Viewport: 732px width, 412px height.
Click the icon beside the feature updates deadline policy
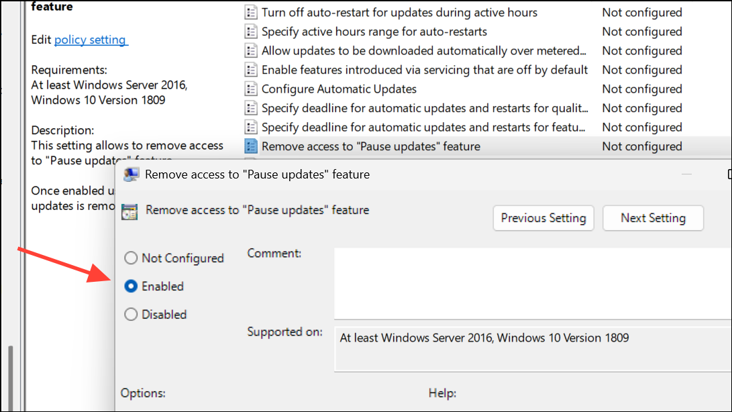coord(251,127)
